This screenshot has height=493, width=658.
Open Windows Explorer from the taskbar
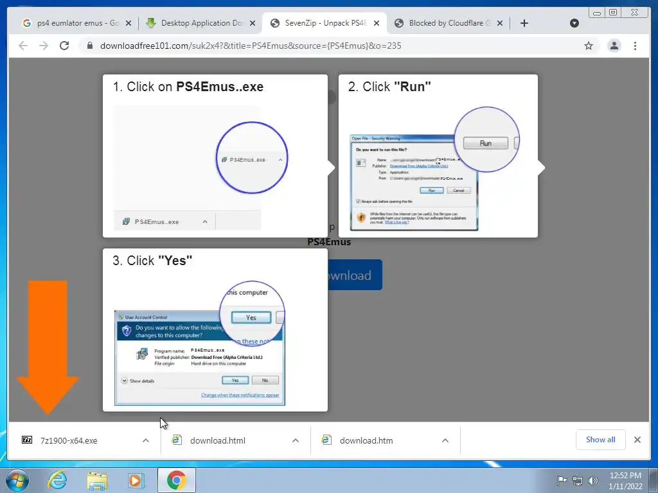coord(97,480)
